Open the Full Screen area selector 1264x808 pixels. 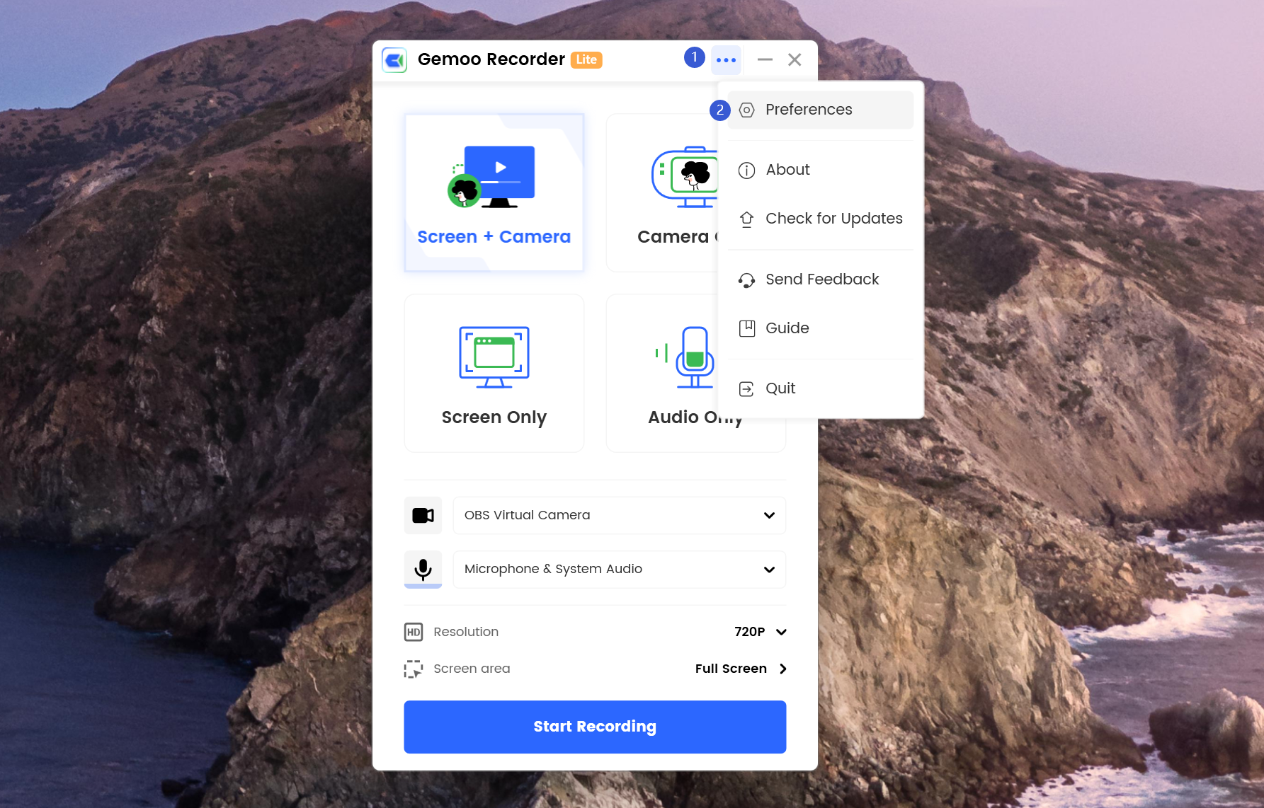tap(741, 669)
